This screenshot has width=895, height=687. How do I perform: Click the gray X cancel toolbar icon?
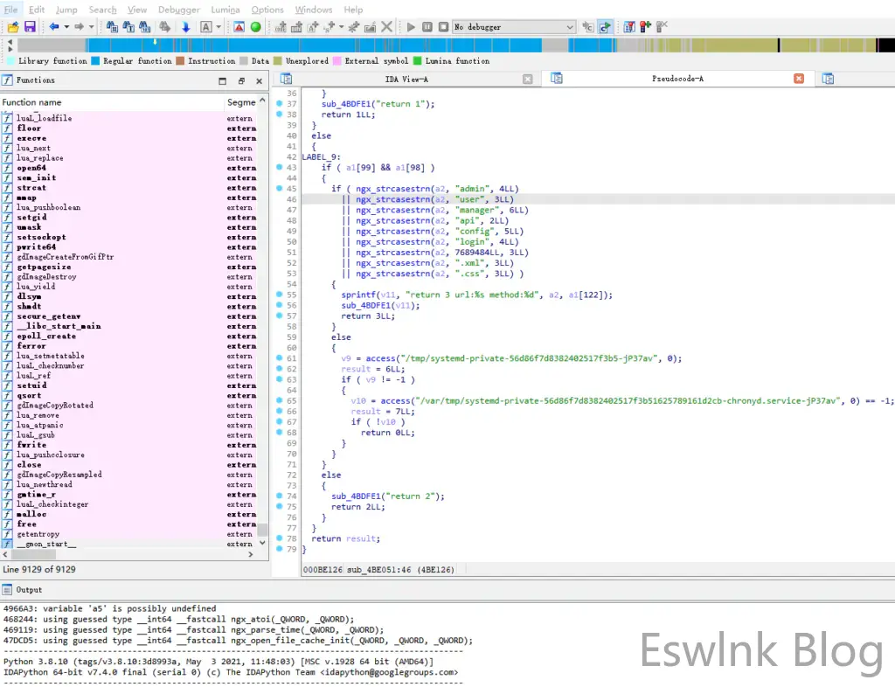click(x=387, y=27)
